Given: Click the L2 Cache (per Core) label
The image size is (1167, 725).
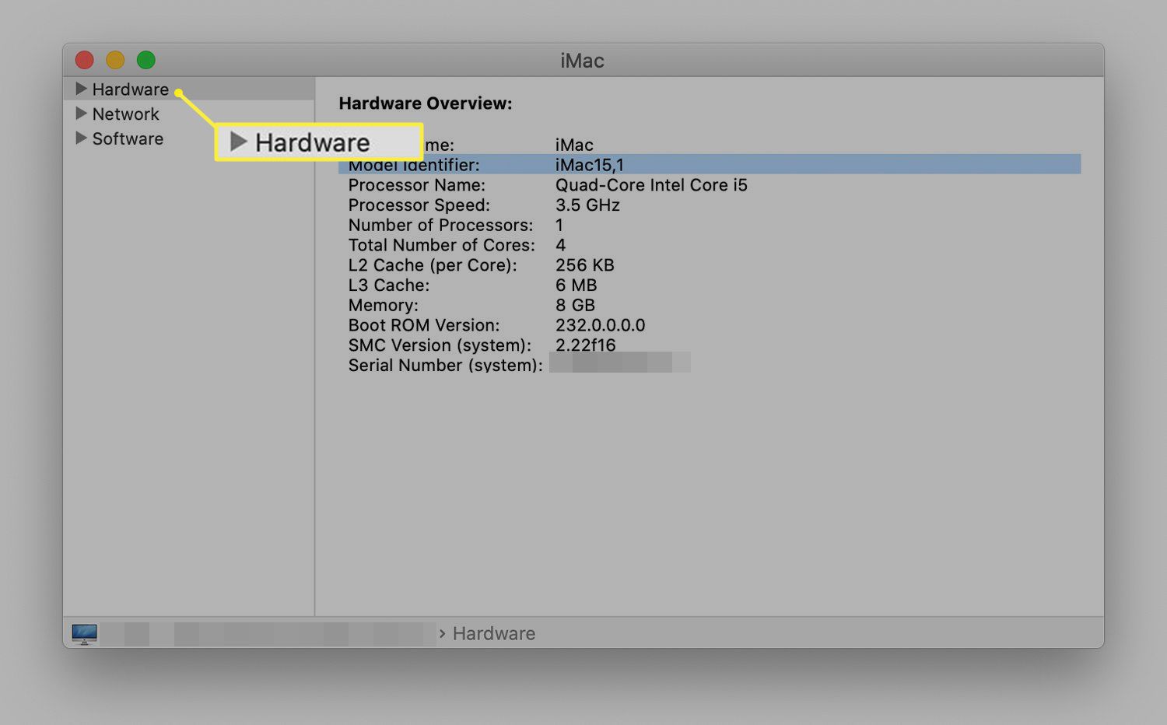Looking at the screenshot, I should [x=433, y=265].
